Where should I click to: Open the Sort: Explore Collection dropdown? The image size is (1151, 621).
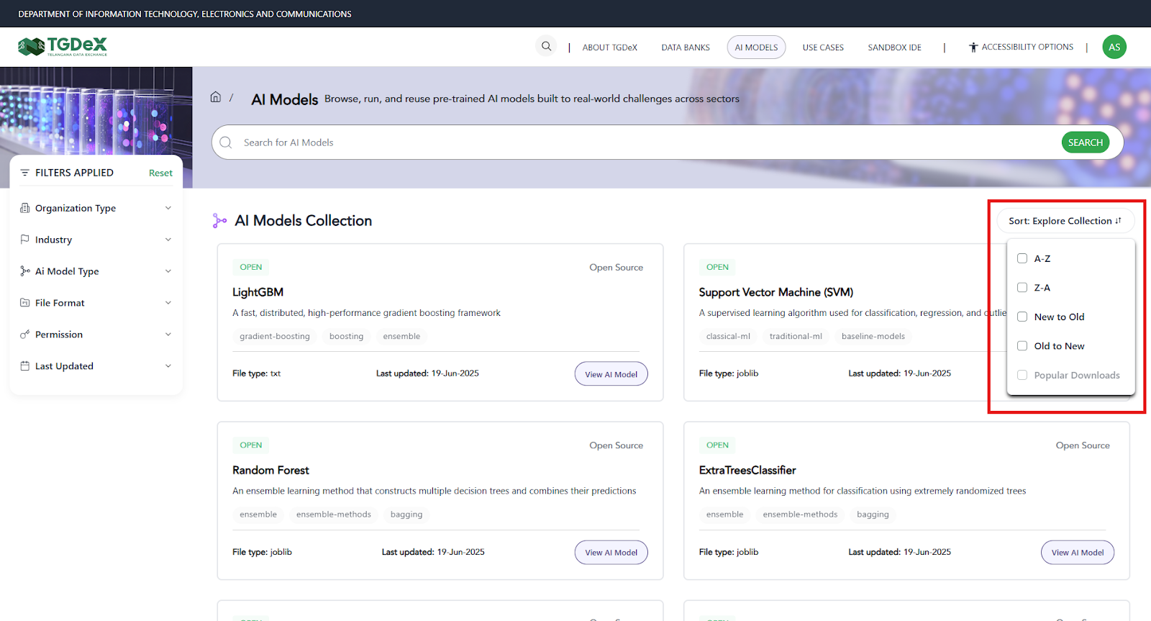click(x=1065, y=221)
